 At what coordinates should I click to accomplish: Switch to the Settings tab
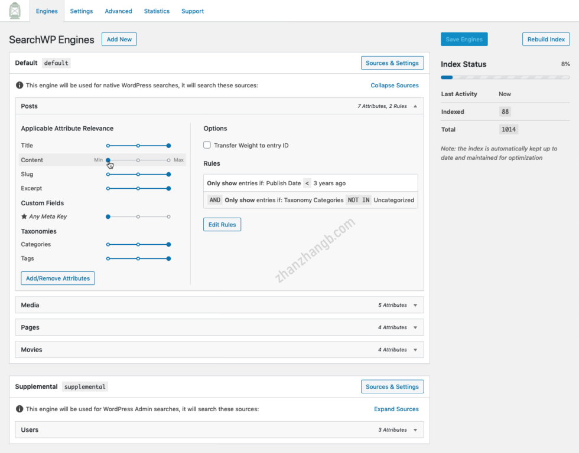[82, 11]
